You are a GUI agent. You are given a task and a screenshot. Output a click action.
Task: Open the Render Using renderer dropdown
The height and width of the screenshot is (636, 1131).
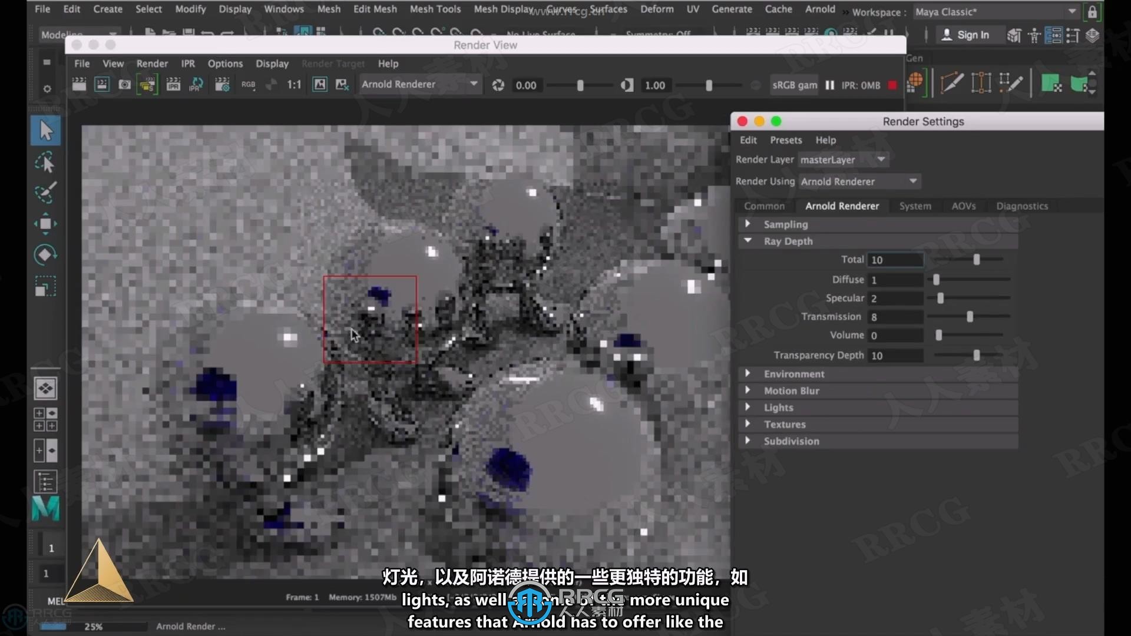coord(859,181)
